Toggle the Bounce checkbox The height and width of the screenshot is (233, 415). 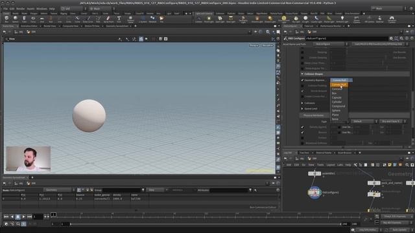tap(302, 132)
